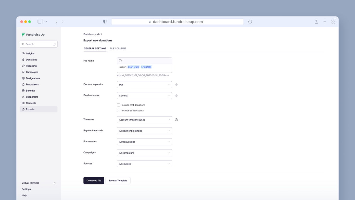Click the Benefits gift icon
Screen dimensions: 355x200
tap(23, 91)
